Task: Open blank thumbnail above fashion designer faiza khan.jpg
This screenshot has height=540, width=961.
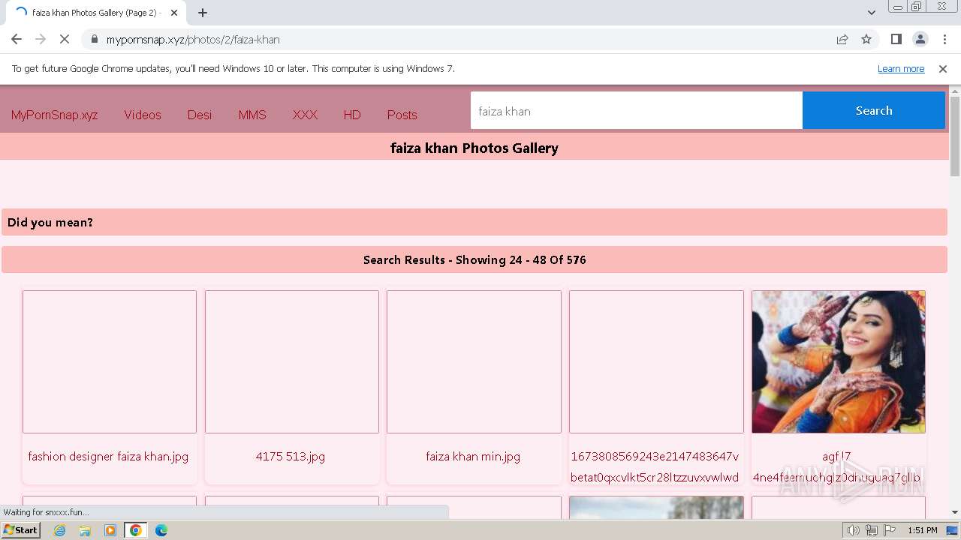Action: click(x=110, y=361)
